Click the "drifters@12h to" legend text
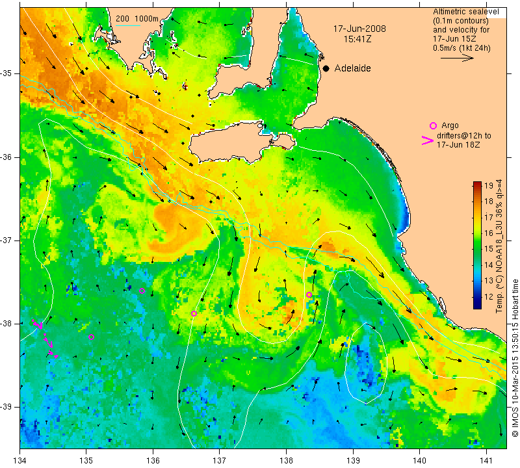 [464, 136]
